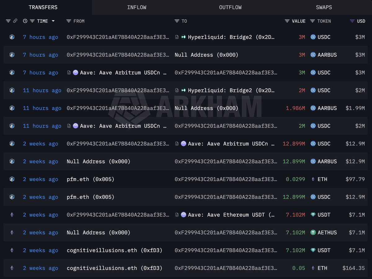Switch to the INFLOW tab
The image size is (372, 279).
(136, 7)
